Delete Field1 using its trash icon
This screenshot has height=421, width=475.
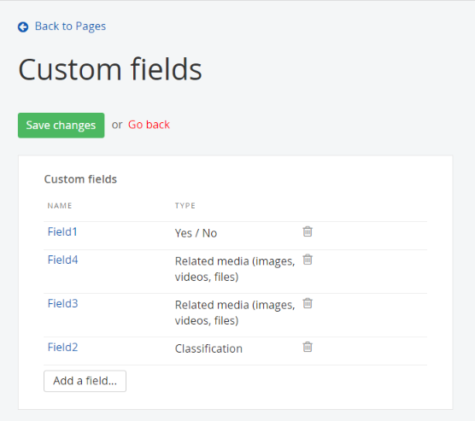[308, 231]
